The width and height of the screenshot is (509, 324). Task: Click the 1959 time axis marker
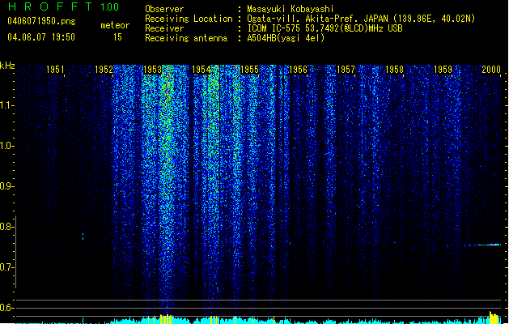[443, 69]
